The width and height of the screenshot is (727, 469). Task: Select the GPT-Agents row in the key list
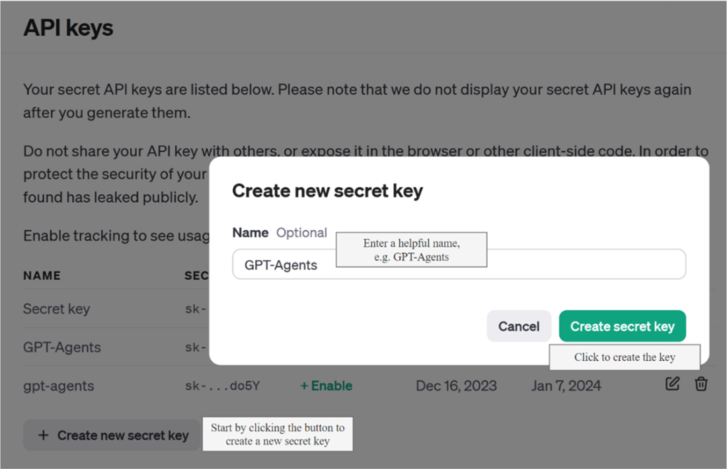click(62, 347)
